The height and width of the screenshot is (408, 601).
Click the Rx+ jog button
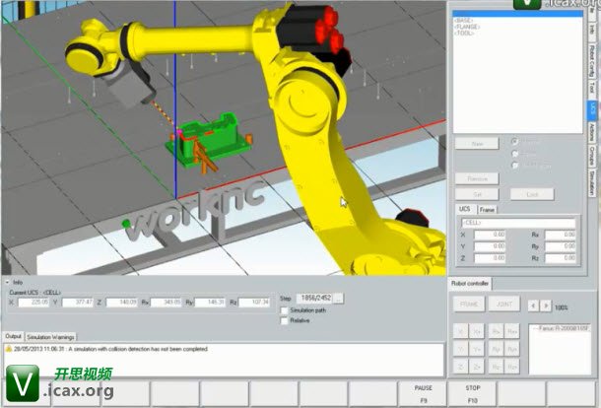pyautogui.click(x=512, y=331)
